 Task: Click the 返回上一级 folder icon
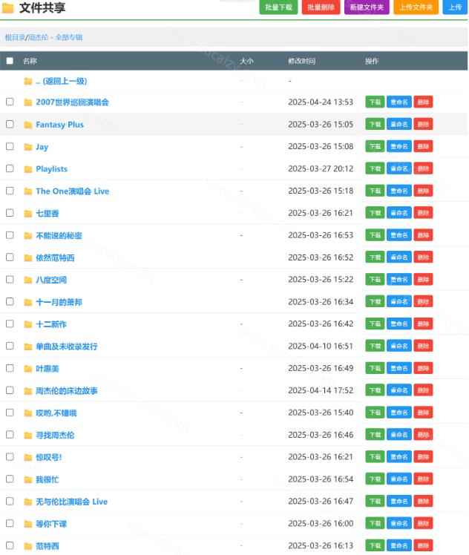[28, 82]
